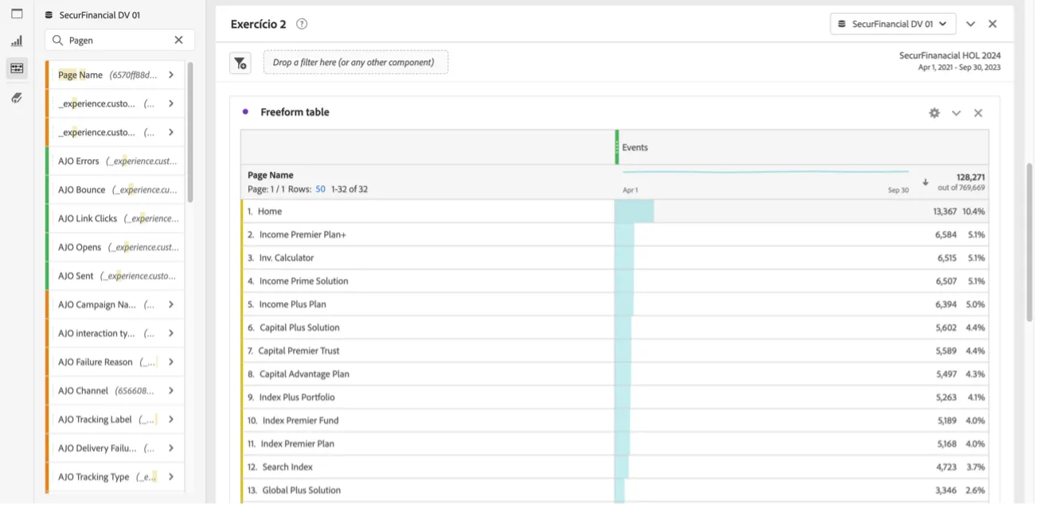
Task: Expand the AJO Channel chevron
Action: click(171, 390)
